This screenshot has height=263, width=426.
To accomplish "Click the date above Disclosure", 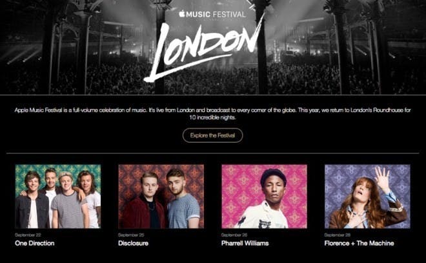I will click(x=131, y=235).
